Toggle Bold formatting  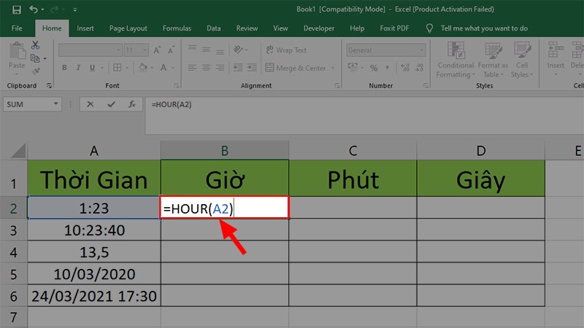64,68
